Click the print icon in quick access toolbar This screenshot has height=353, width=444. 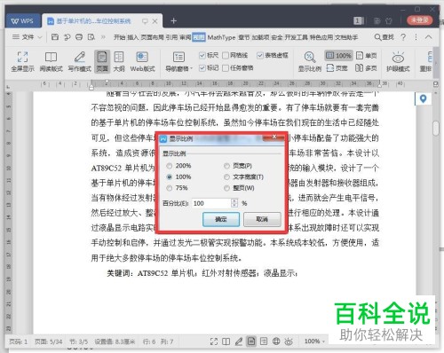coord(79,37)
